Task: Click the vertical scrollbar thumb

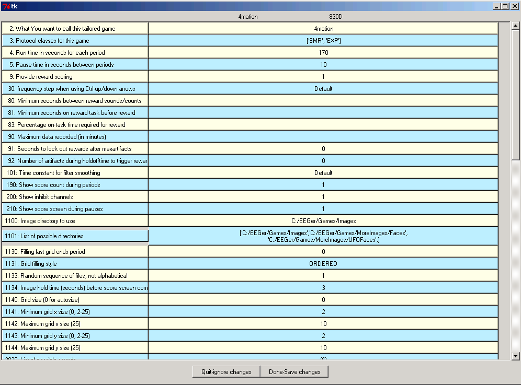Action: pyautogui.click(x=515, y=95)
